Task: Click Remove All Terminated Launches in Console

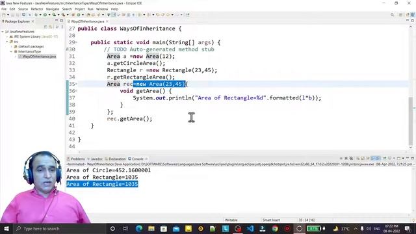Action: tap(351, 159)
